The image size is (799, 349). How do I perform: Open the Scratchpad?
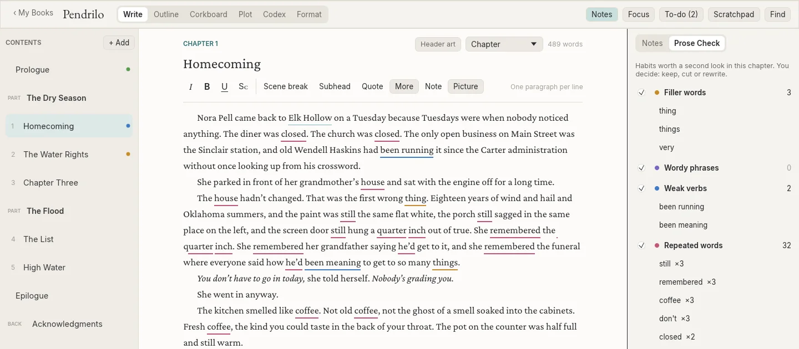(x=734, y=14)
